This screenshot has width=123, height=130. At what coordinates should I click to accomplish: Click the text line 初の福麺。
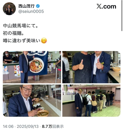[x=13, y=33]
